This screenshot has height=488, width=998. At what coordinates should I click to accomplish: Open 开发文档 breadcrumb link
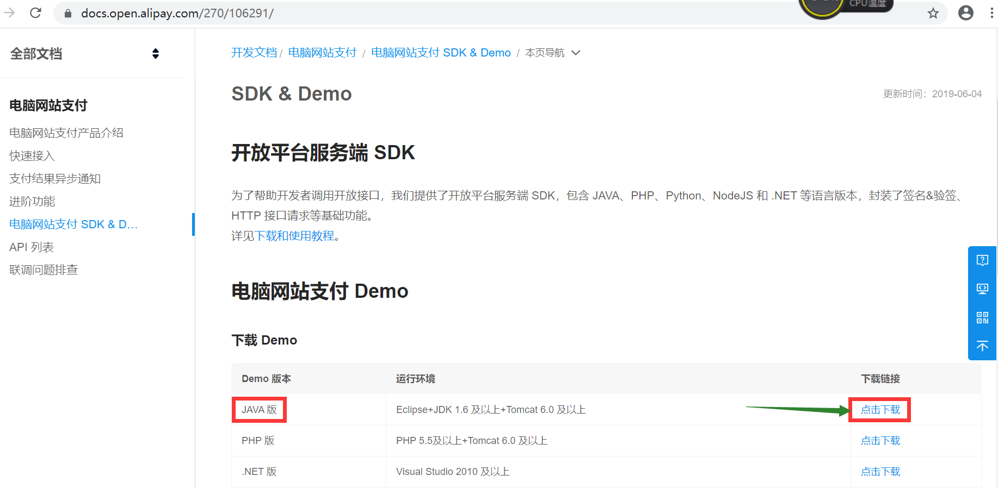click(x=254, y=53)
